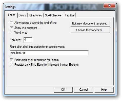Click Edit new document template button

tap(90, 23)
